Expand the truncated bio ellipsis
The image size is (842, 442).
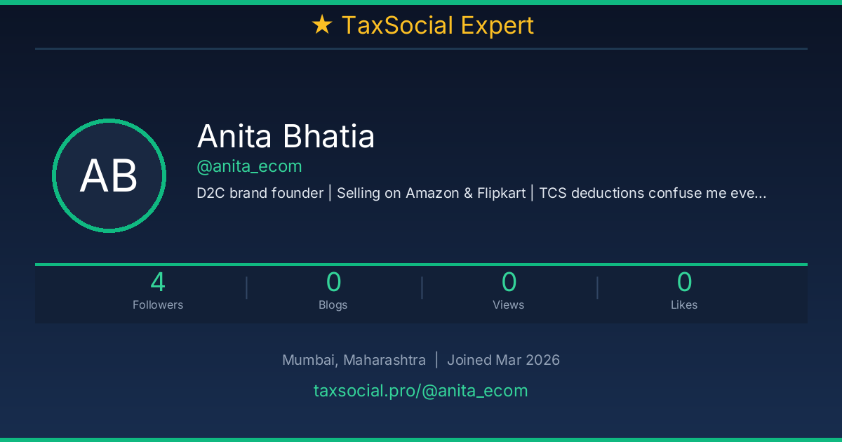point(761,194)
